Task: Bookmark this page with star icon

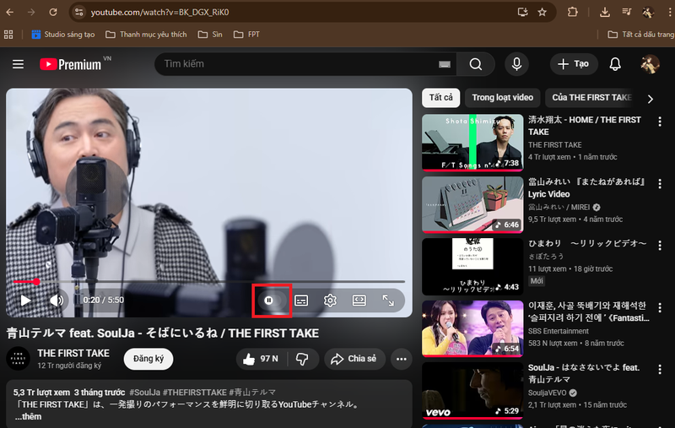Action: pyautogui.click(x=542, y=12)
